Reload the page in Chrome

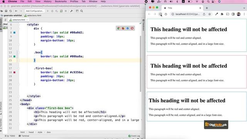pyautogui.click(x=160, y=14)
